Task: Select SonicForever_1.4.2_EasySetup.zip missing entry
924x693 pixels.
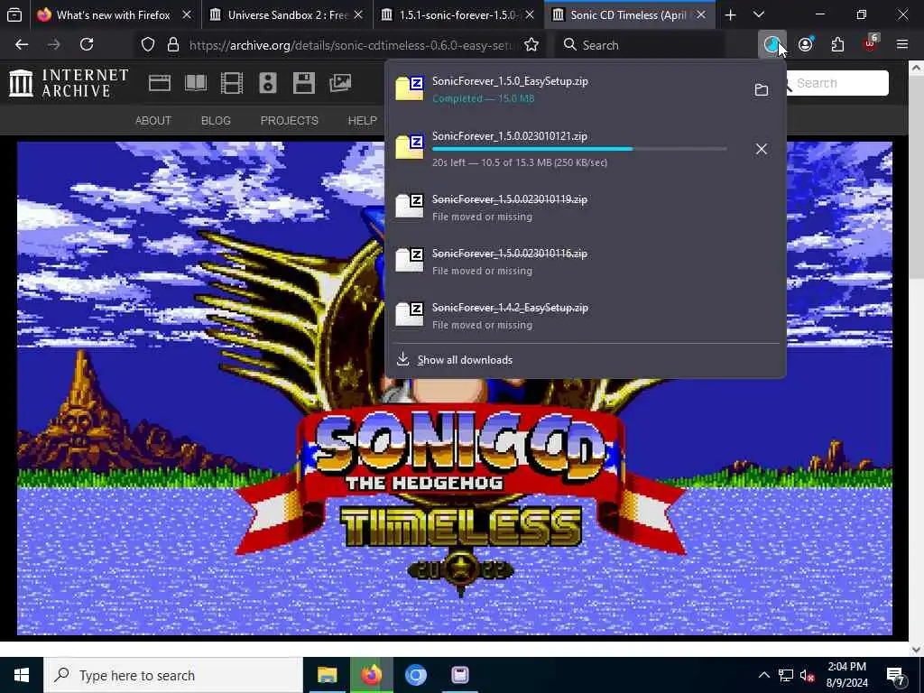Action: point(585,316)
